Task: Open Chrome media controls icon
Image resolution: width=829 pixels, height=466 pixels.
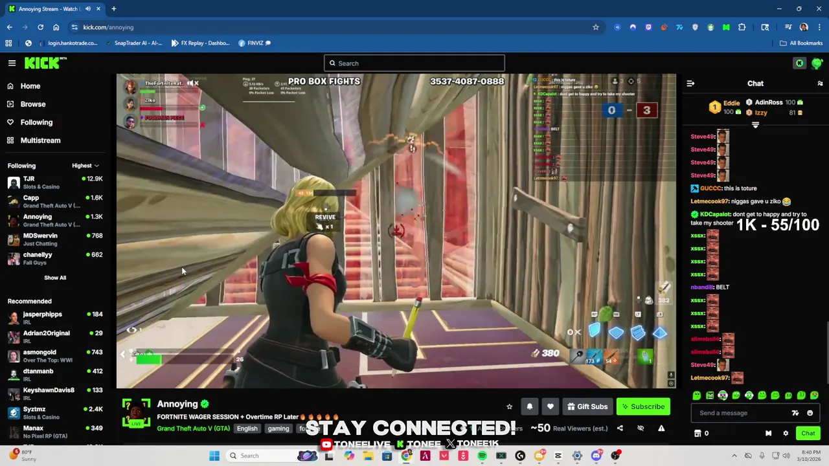Action: click(788, 27)
